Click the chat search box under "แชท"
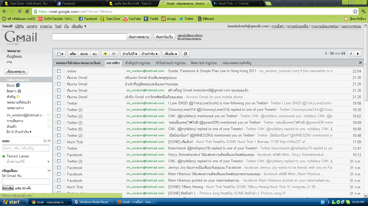This screenshot has width=368, height=206. (x=26, y=148)
